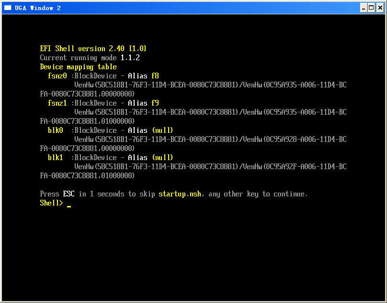Click the device path containing '0C95A92F'
The height and width of the screenshot is (303, 387).
pyautogui.click(x=211, y=167)
